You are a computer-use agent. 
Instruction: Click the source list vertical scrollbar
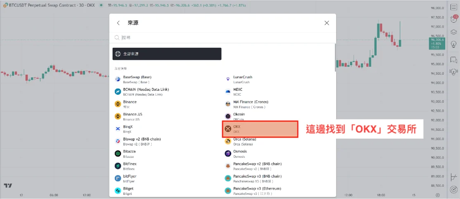coord(335,58)
